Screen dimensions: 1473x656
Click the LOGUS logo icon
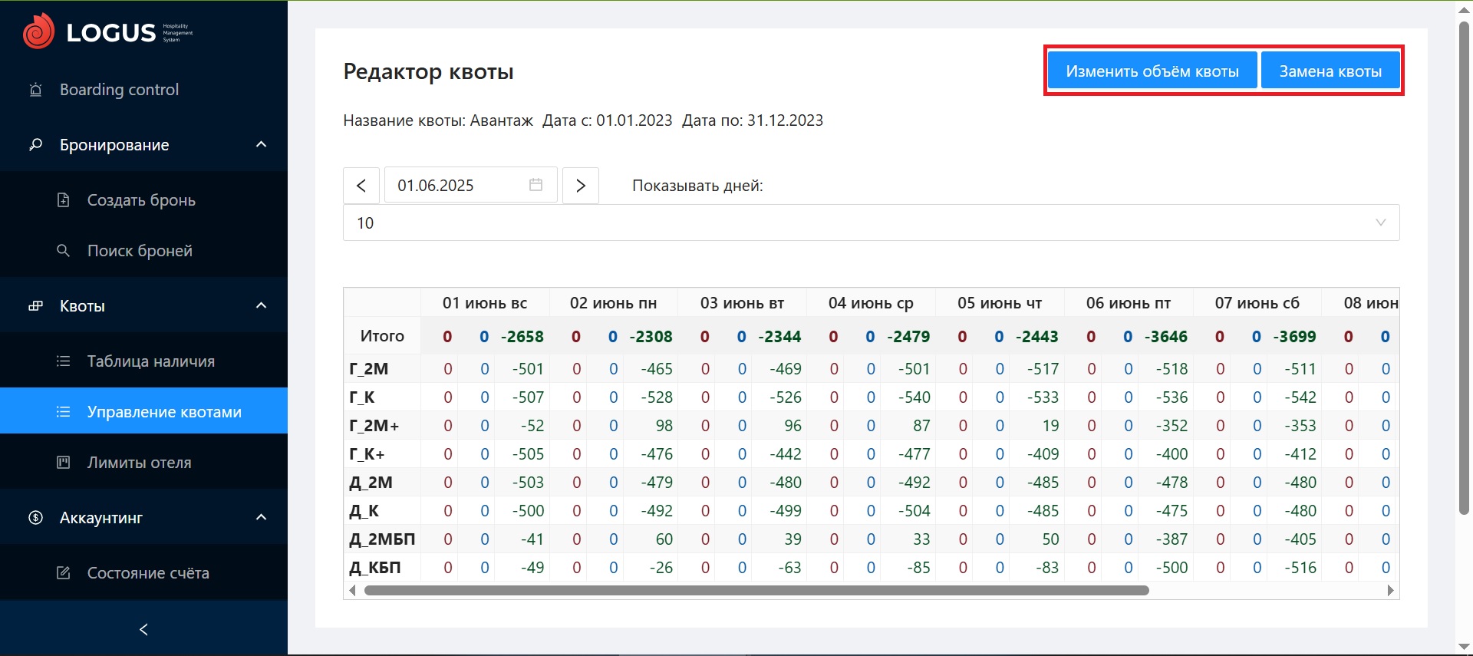coord(38,31)
